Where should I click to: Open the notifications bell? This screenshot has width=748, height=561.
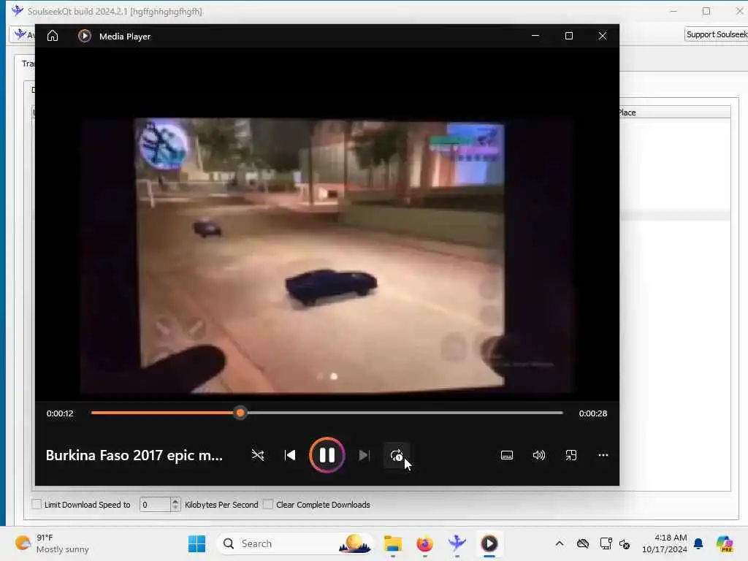(x=698, y=543)
